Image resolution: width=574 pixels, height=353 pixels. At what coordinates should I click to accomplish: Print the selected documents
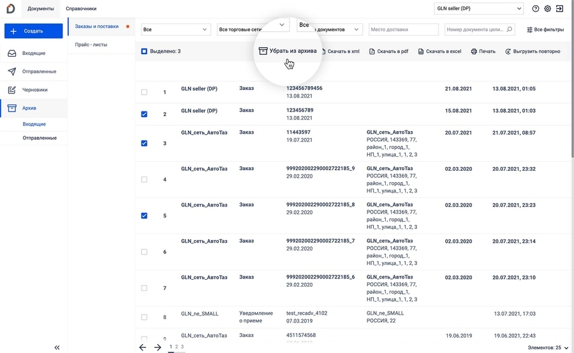pyautogui.click(x=483, y=52)
